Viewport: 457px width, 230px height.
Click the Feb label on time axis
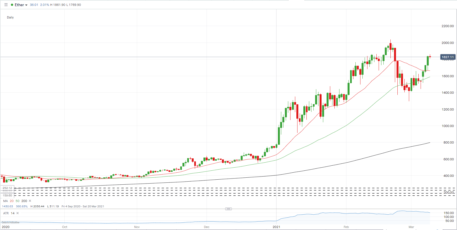(x=346, y=227)
